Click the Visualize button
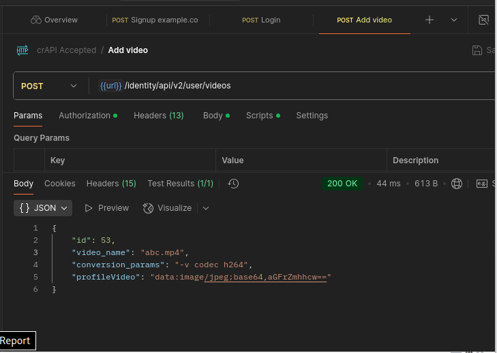The height and width of the screenshot is (353, 497). pos(167,208)
